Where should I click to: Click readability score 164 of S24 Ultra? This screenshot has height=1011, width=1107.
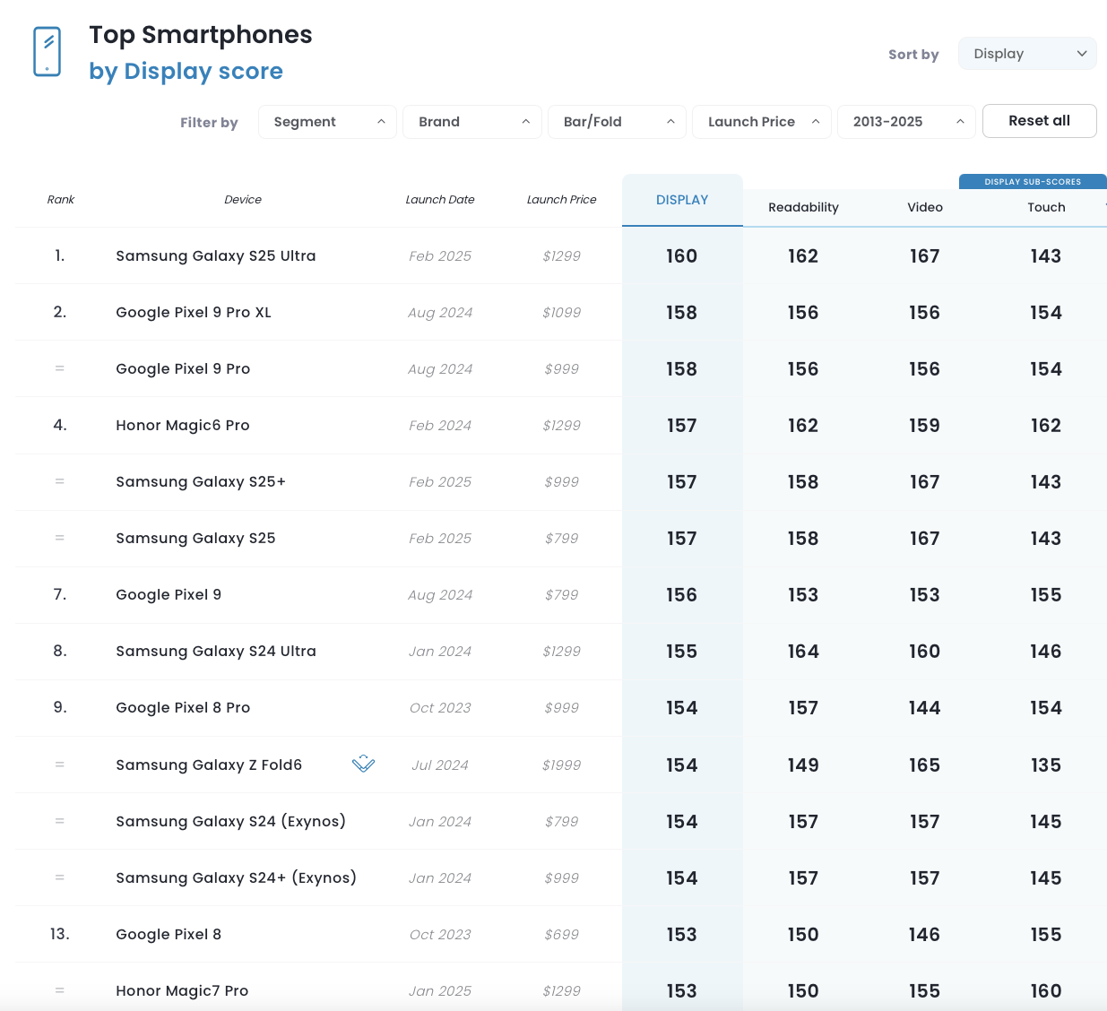(x=803, y=652)
